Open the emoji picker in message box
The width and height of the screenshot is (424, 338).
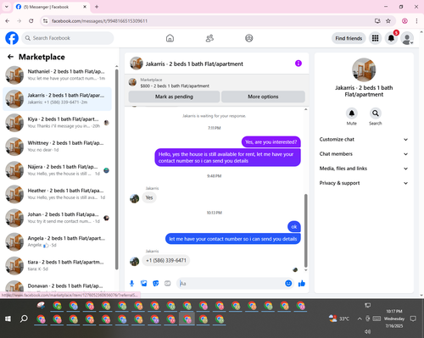288,283
